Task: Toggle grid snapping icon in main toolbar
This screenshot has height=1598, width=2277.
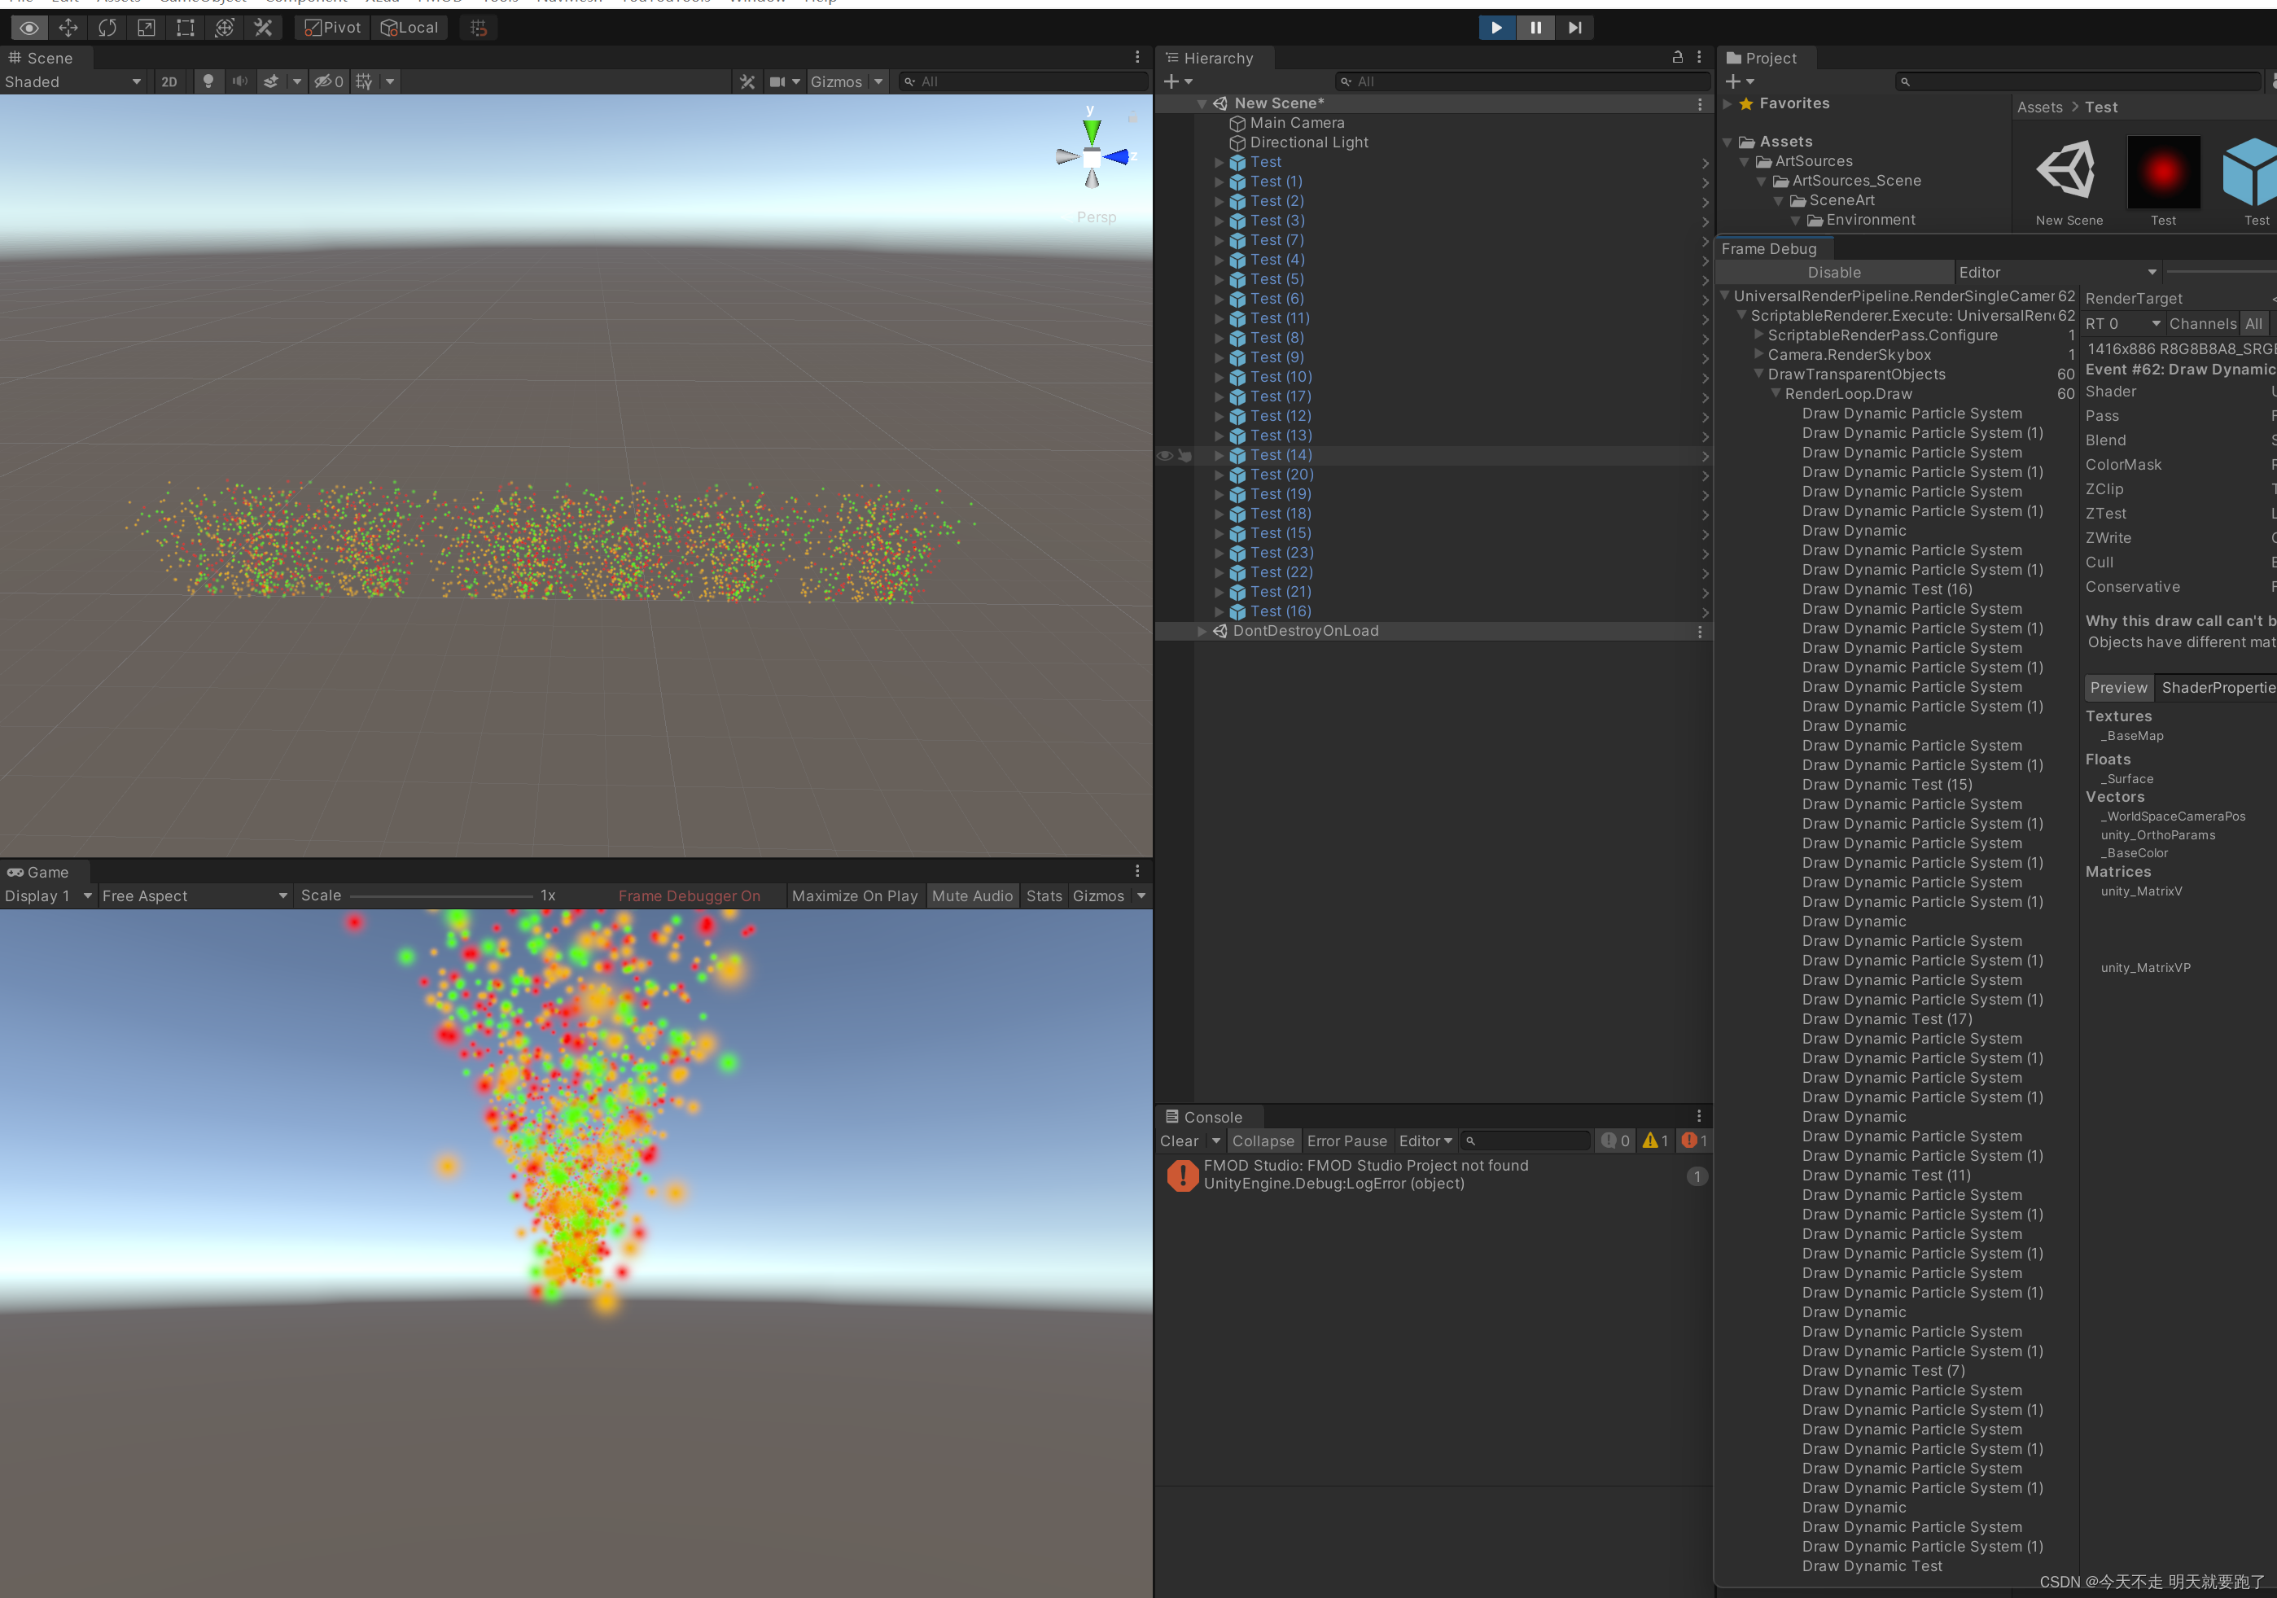Action: [x=479, y=28]
